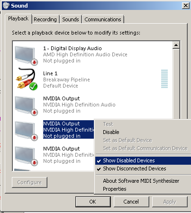The image size is (191, 213).
Task: Click the first NVIDIA Output monitor icon
Action: click(26, 106)
